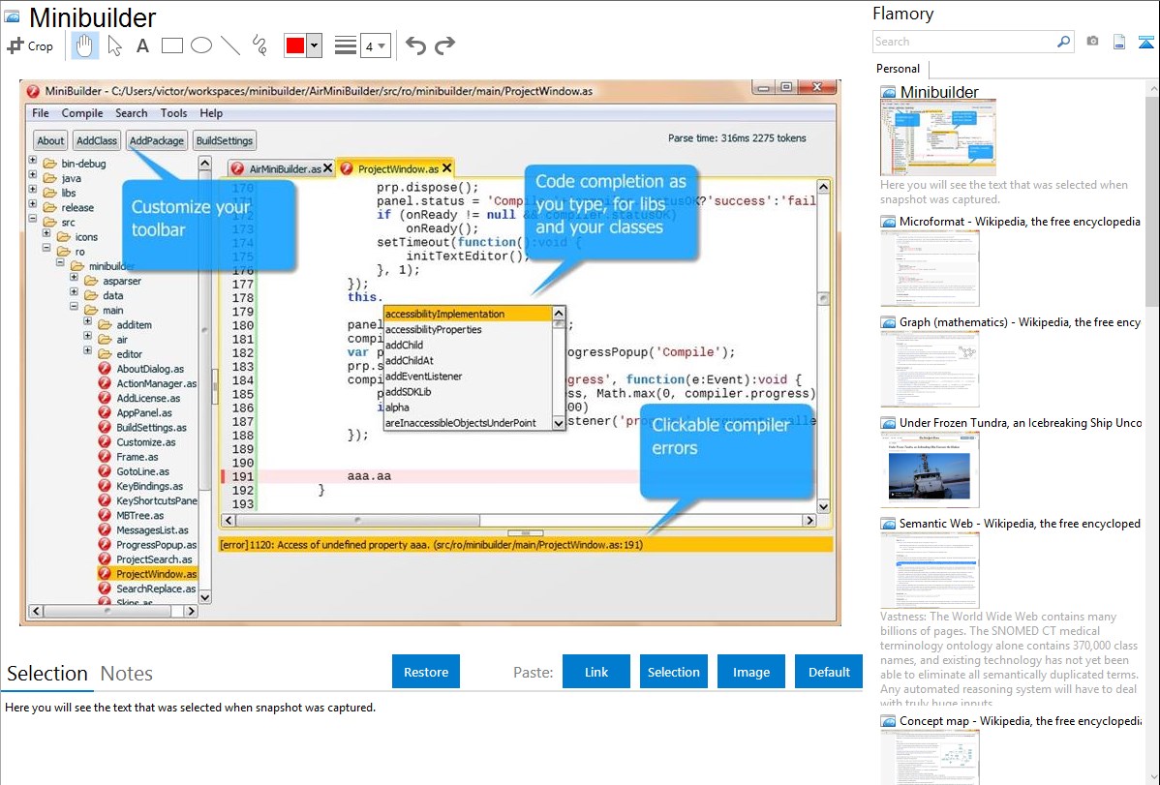Select the text annotation tool
The image size is (1160, 785).
click(x=142, y=45)
